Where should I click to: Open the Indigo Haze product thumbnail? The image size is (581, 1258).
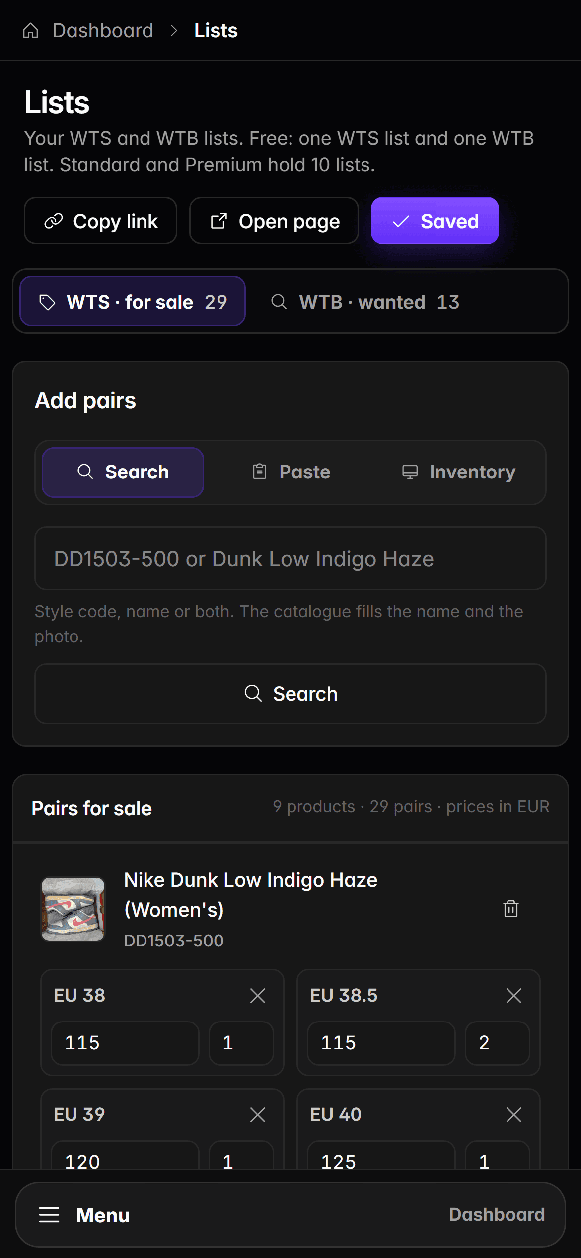click(x=73, y=909)
